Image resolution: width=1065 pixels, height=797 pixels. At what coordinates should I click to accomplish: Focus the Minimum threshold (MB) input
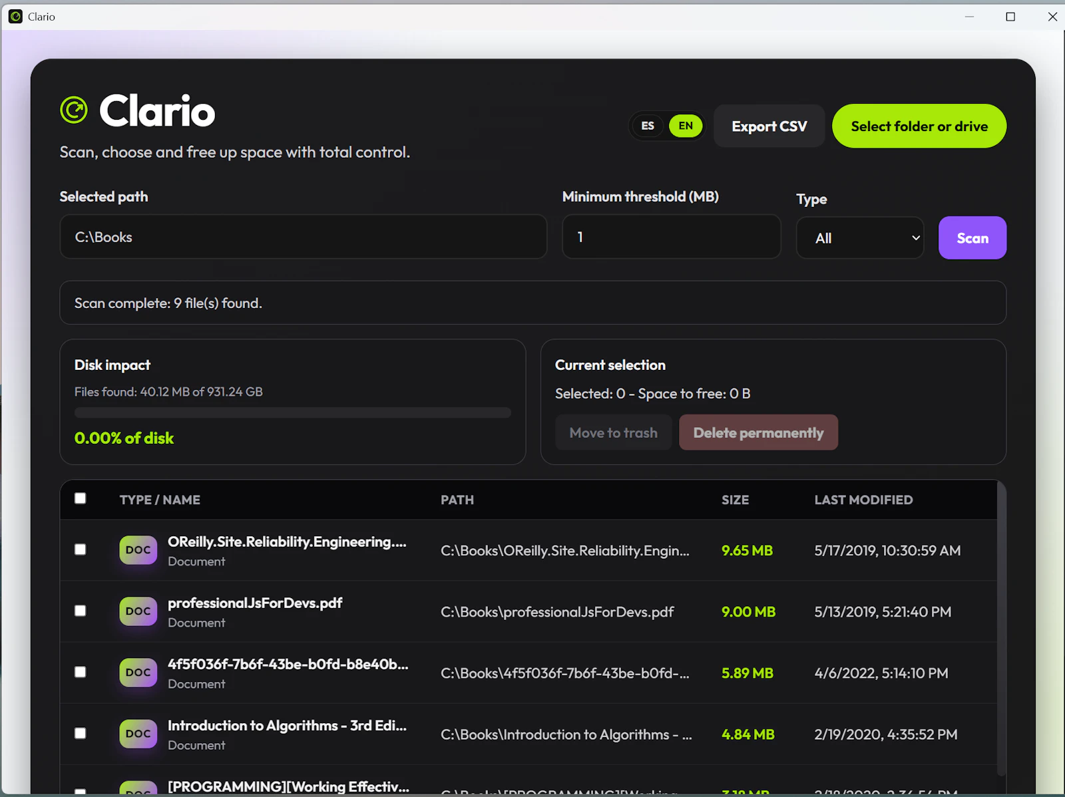(x=672, y=237)
